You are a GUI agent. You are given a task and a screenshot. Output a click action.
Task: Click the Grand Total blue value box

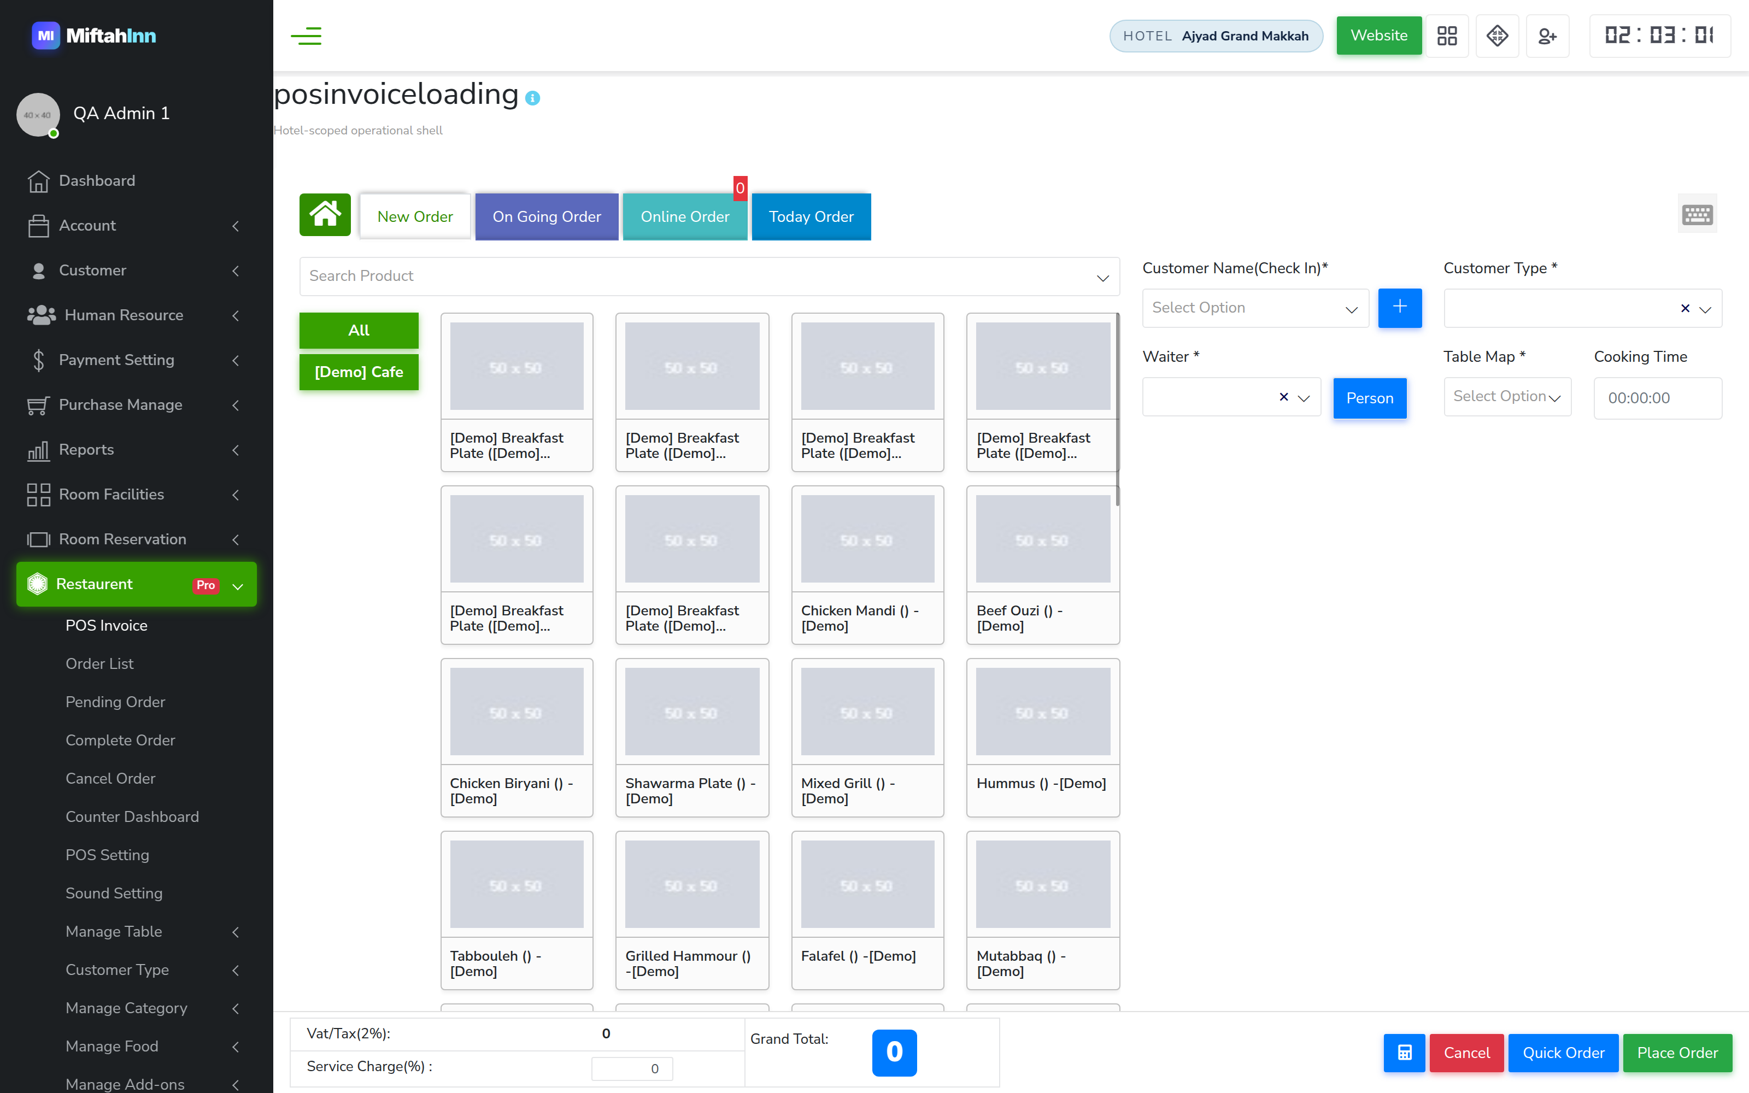894,1053
